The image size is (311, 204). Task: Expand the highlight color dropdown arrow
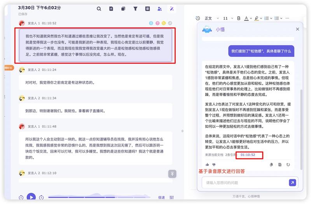tap(261, 18)
